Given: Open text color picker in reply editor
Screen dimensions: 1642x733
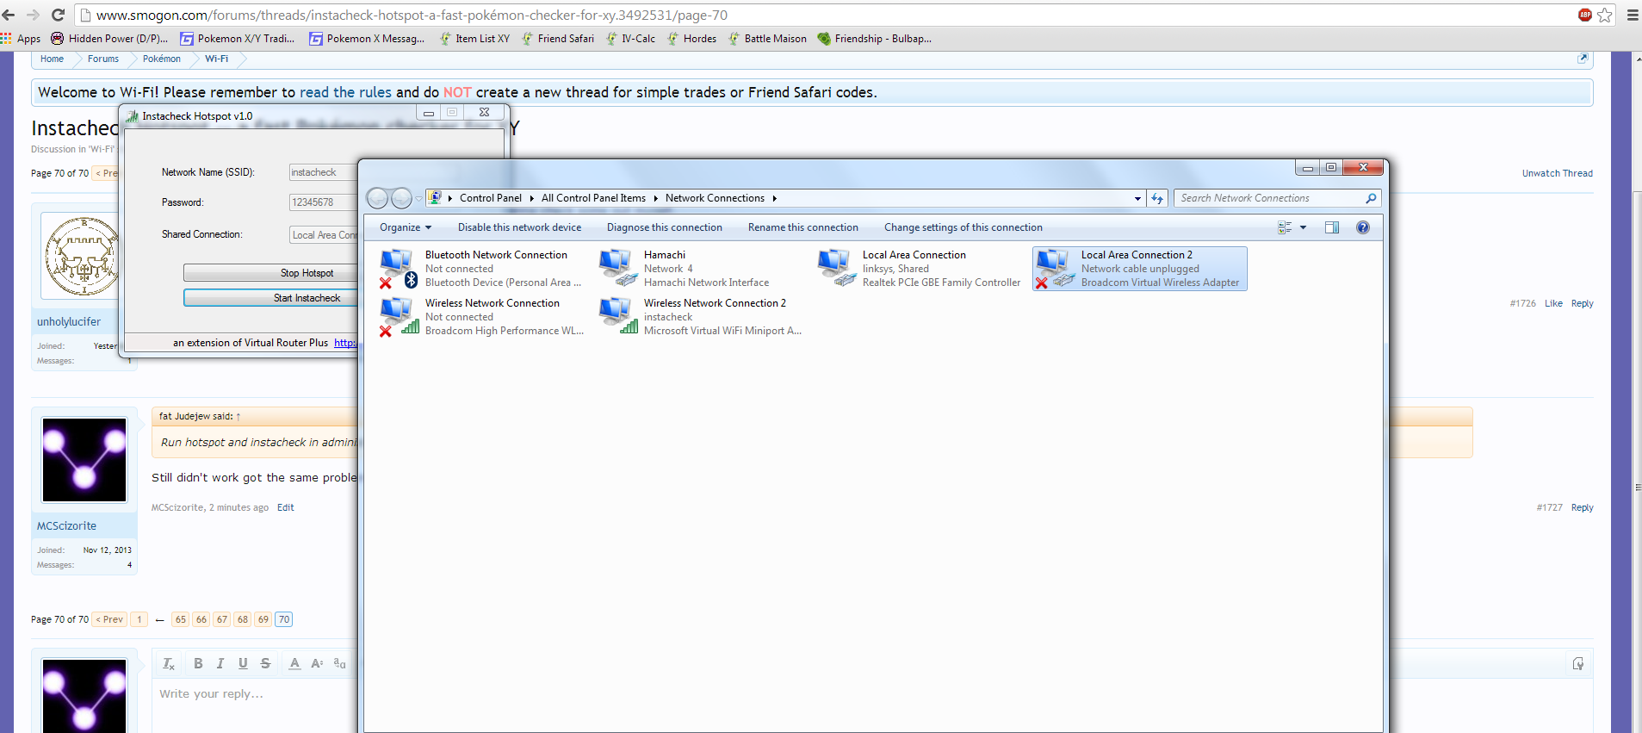Looking at the screenshot, I should [x=294, y=663].
